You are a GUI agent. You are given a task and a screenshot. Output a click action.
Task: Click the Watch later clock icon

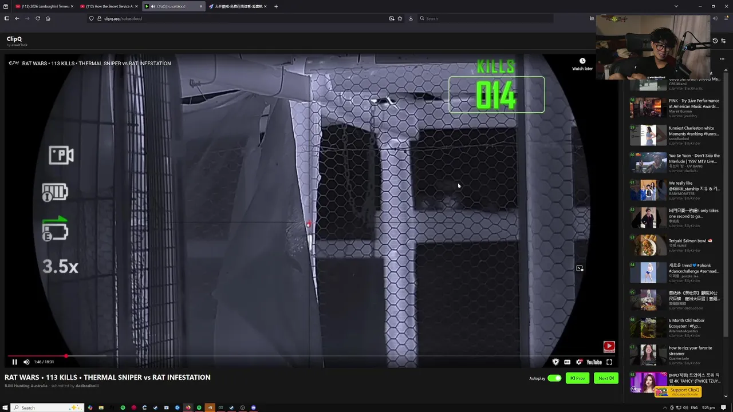click(582, 61)
